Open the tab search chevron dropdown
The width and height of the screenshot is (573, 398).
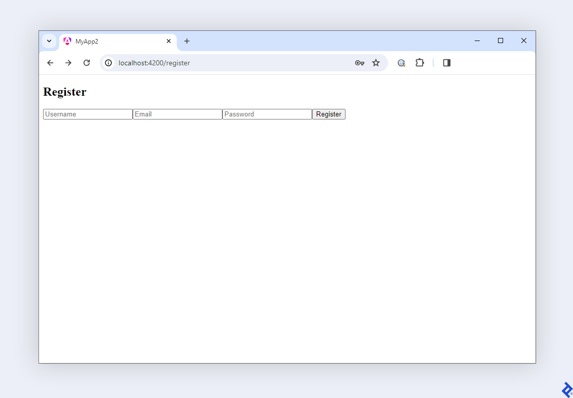click(49, 41)
